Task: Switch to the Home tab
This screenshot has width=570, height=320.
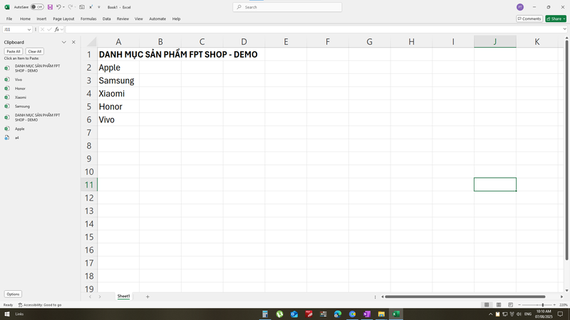Action: coord(25,19)
